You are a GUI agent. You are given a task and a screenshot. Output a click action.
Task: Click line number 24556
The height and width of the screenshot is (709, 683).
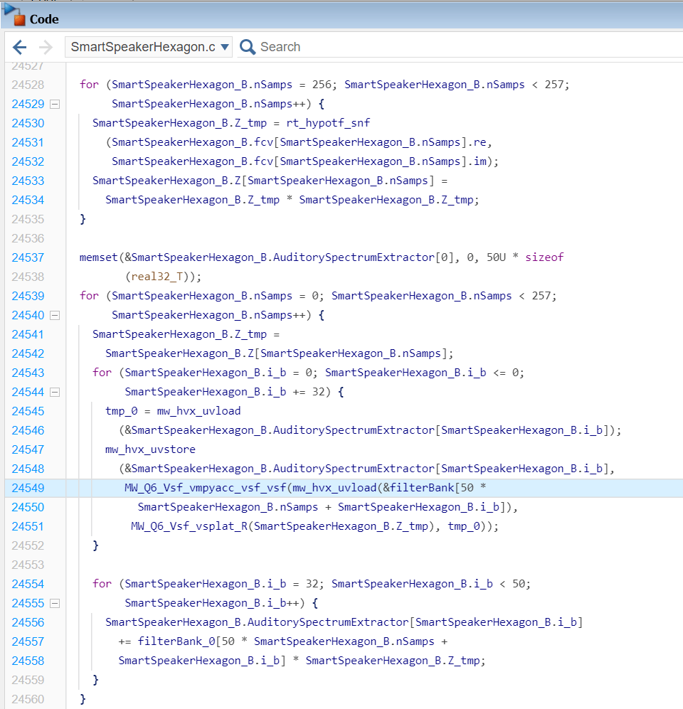pyautogui.click(x=28, y=622)
